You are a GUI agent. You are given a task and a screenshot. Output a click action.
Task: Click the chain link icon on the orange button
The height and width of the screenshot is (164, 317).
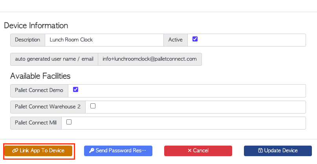click(15, 151)
